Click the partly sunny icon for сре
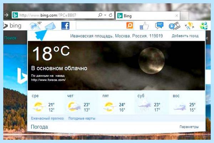Image resolution: width=214 pixels, height=143 pixels. pos(39,107)
